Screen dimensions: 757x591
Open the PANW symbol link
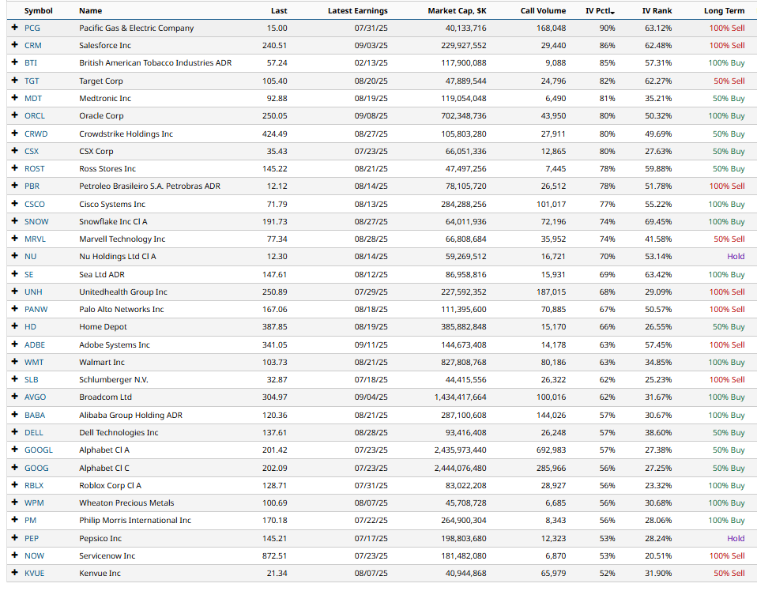coord(36,310)
